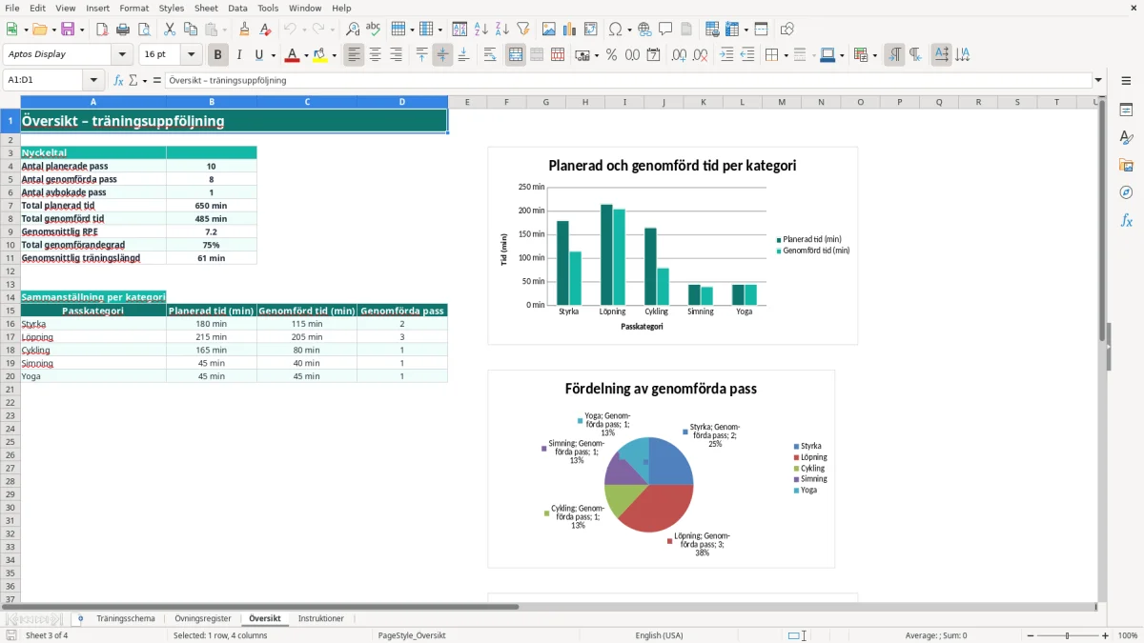Expand the font name dropdown
The image size is (1144, 643).
point(122,55)
